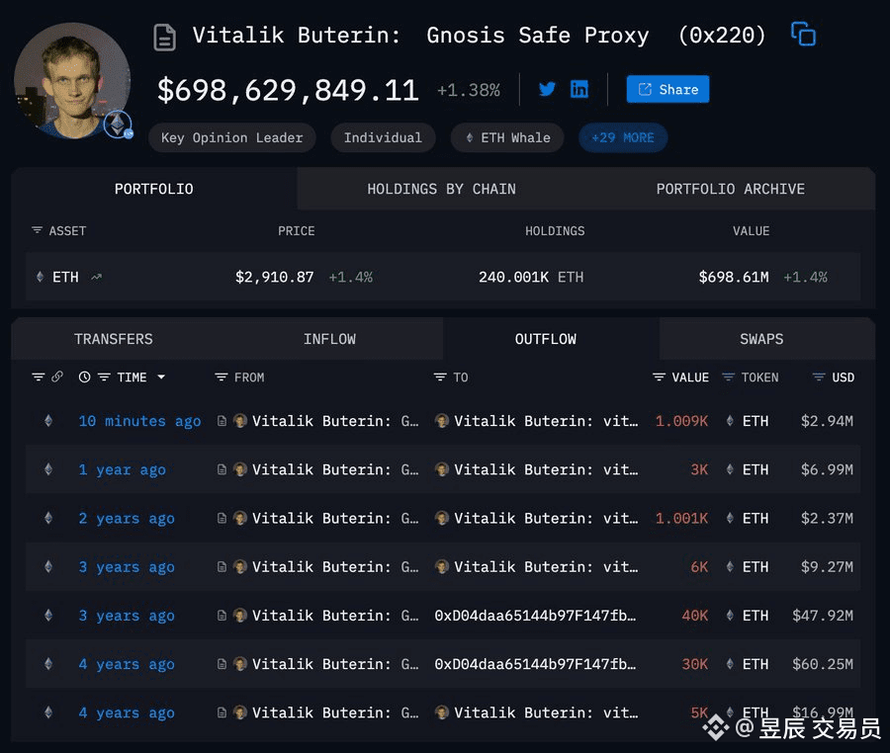Click Ethereum chain icon in 10 minutes ago row
The image size is (890, 753).
point(48,421)
